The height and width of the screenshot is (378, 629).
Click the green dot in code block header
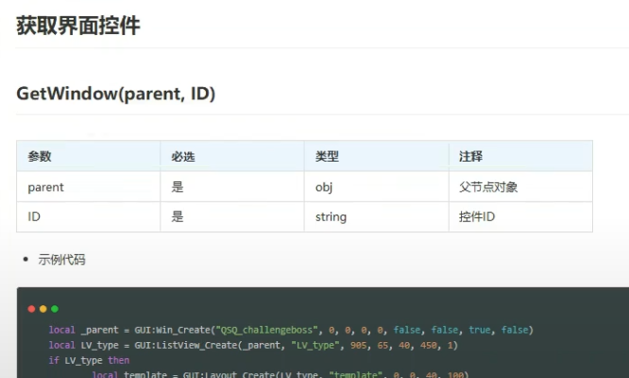pos(54,309)
